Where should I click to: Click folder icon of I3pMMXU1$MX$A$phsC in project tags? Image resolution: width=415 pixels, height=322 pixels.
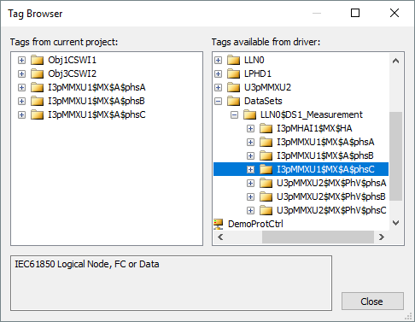coord(37,115)
